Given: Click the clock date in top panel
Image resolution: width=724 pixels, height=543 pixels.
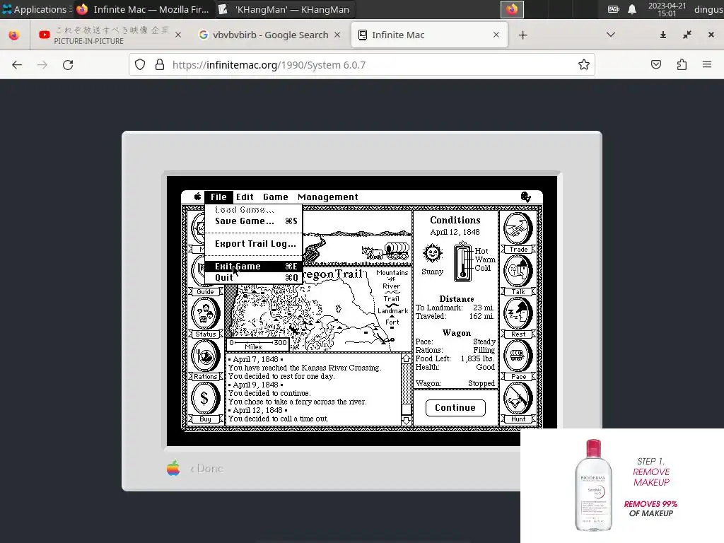Looking at the screenshot, I should click(x=667, y=9).
